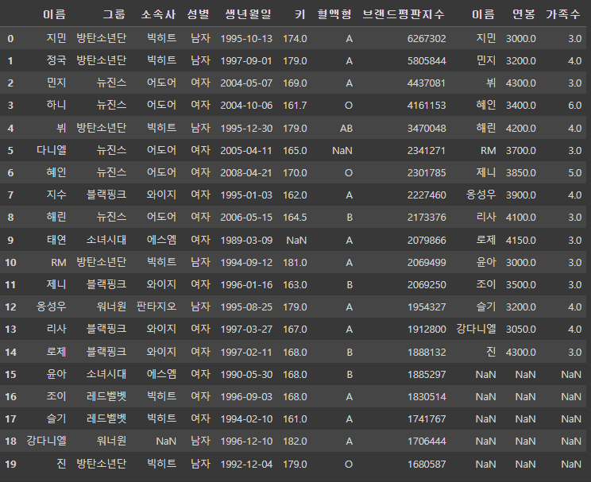Select the AB blood type cell
Viewport: 591px width, 482px height.
pos(346,129)
